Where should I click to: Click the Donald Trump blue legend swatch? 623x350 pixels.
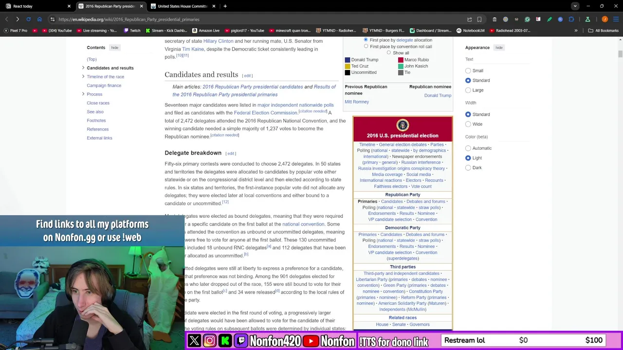(x=348, y=60)
